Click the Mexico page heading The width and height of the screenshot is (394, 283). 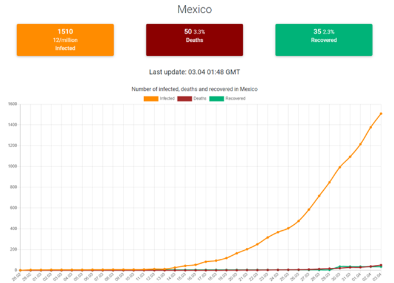click(195, 10)
